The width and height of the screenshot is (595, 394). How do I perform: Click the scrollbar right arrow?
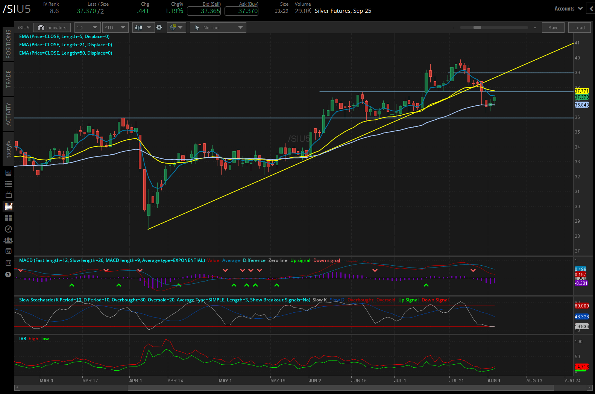[x=590, y=388]
